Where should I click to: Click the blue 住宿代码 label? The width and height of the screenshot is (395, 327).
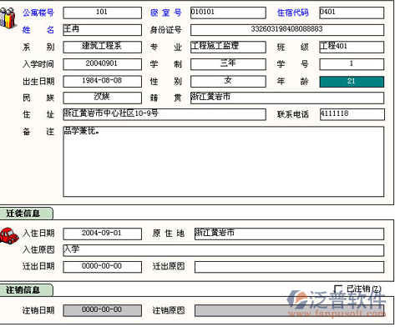click(293, 13)
